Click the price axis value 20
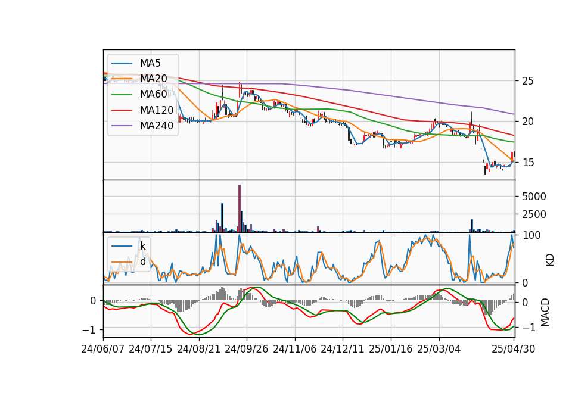Screen dimensions: 572x411 [x=527, y=122]
